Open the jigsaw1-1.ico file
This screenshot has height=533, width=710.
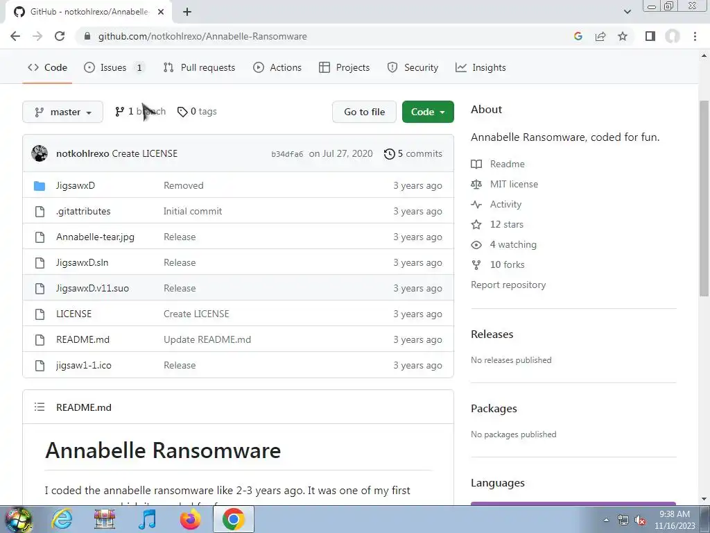(x=84, y=365)
